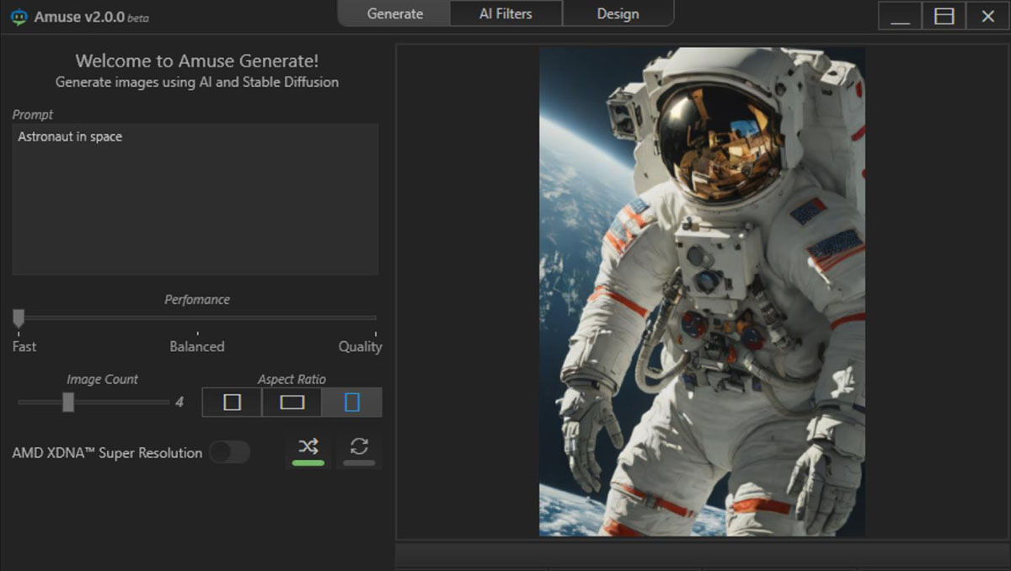Select the portrait aspect ratio icon
This screenshot has height=571, width=1011.
352,403
